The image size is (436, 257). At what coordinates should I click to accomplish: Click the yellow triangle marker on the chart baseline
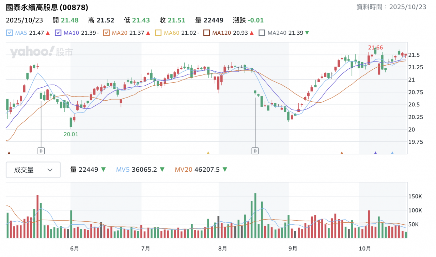pyautogui.click(x=208, y=153)
